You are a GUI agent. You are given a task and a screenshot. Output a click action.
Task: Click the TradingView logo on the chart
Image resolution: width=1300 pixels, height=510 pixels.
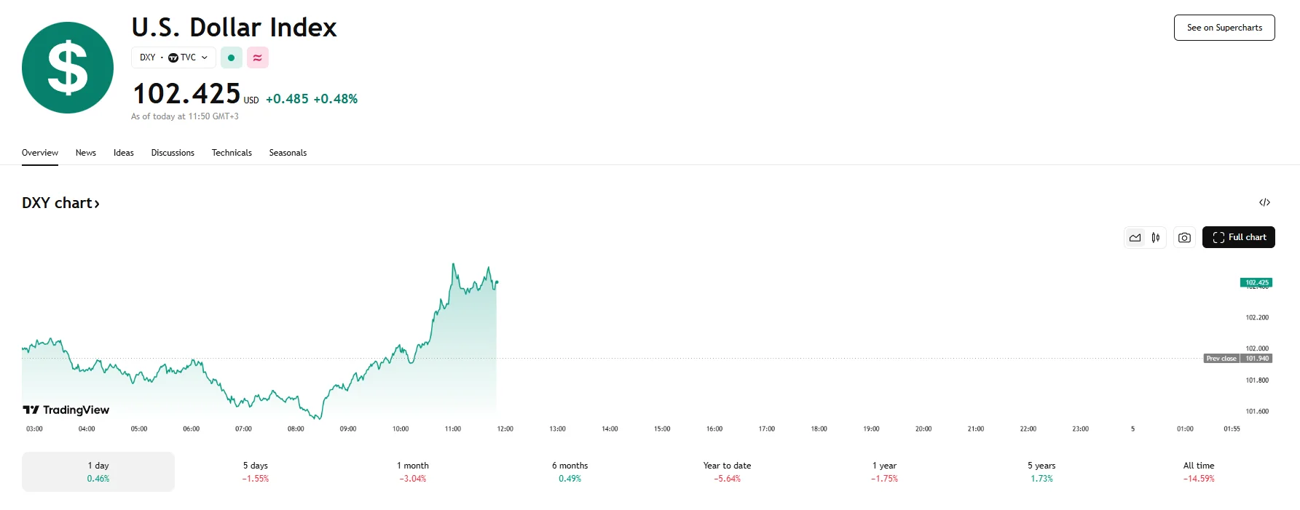(66, 410)
